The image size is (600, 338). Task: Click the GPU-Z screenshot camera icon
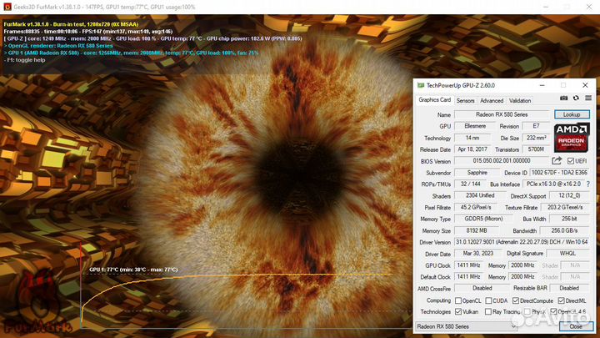pyautogui.click(x=563, y=98)
